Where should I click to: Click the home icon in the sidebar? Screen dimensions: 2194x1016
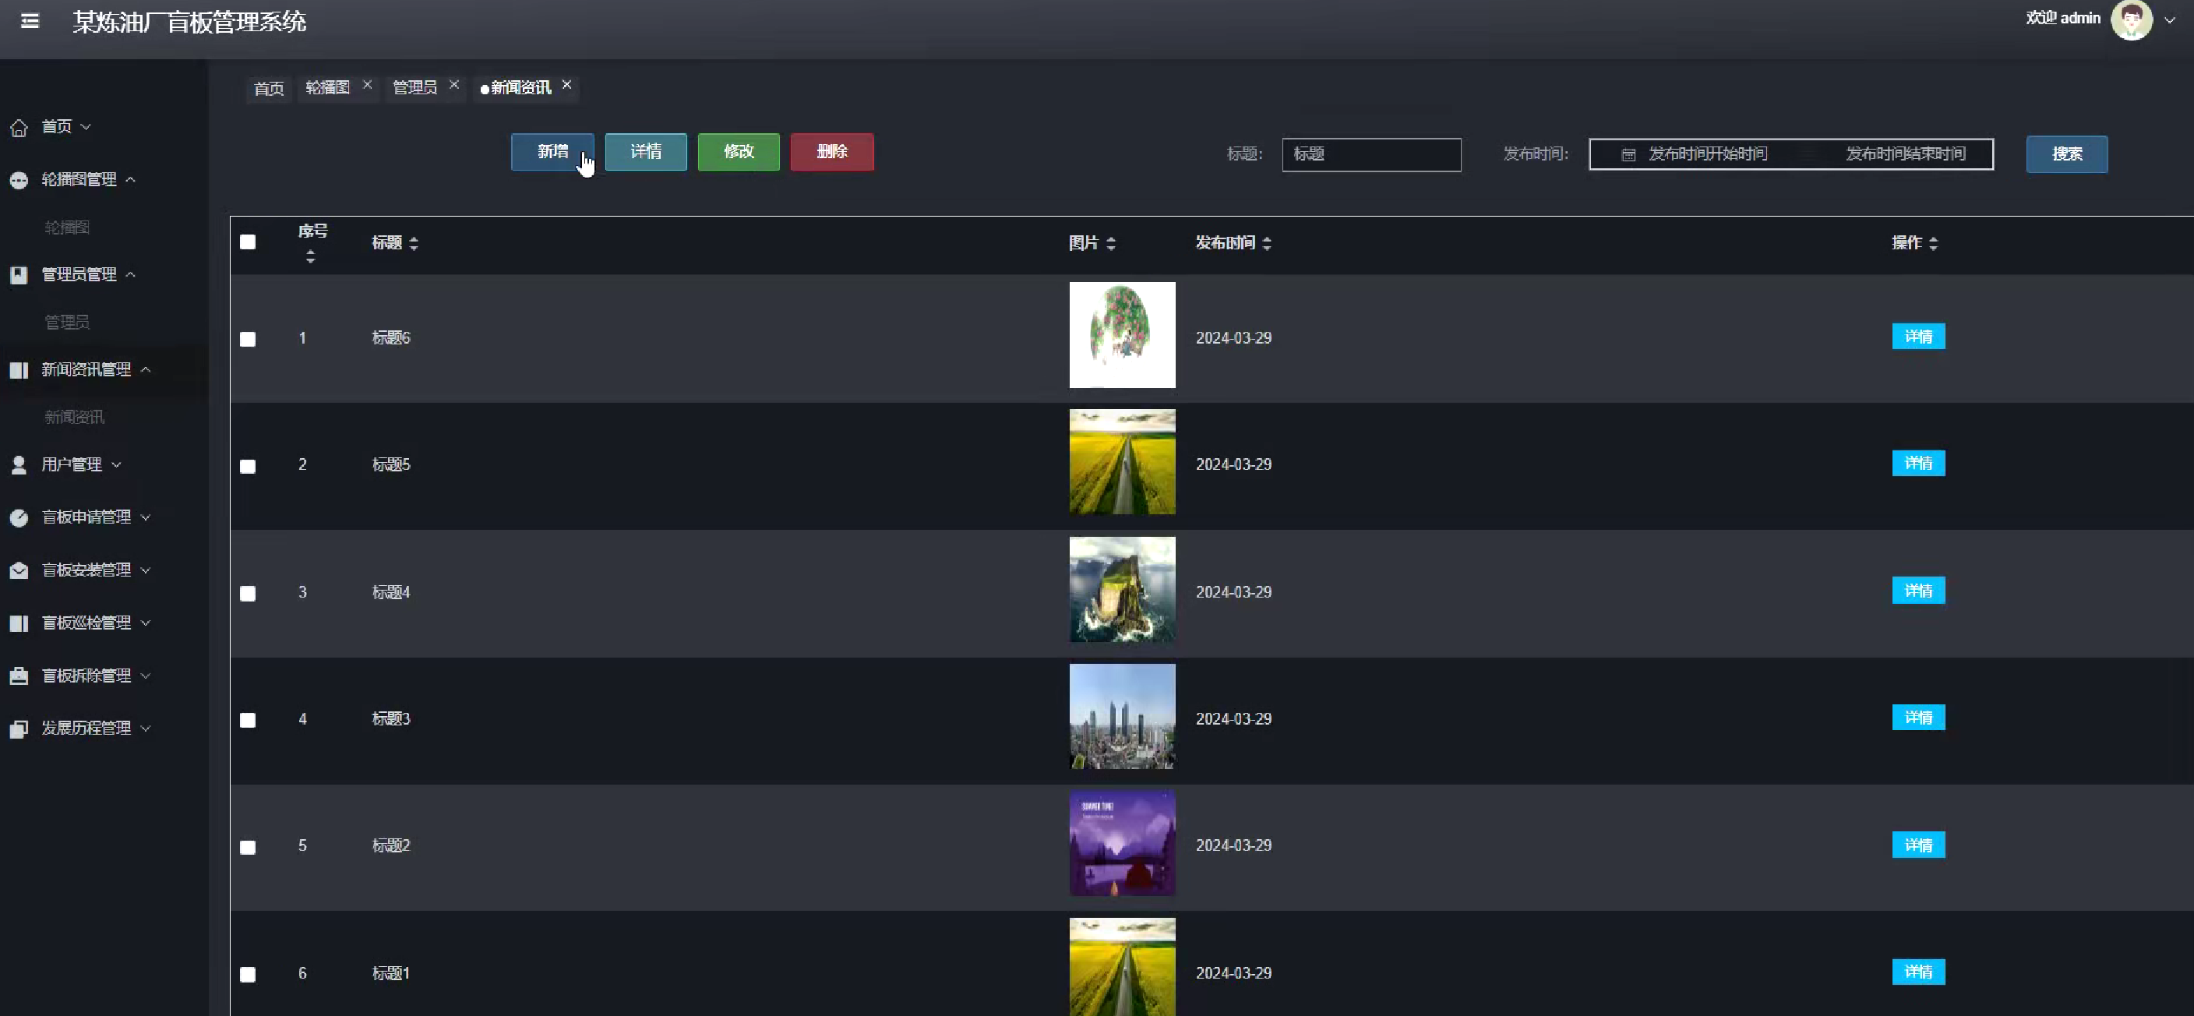[19, 128]
